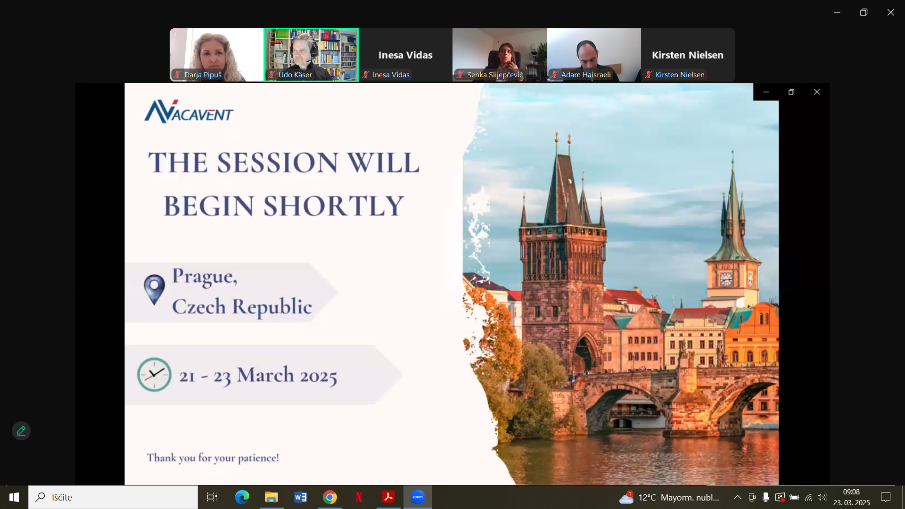Screen dimensions: 905x509
Task: Switch to Adobe Acrobat on the taskbar
Action: (x=388, y=497)
